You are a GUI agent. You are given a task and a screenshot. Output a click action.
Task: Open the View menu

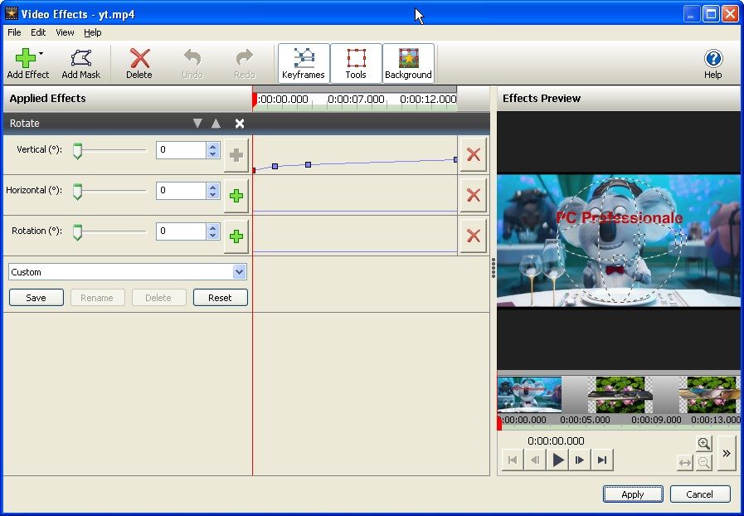pos(65,32)
